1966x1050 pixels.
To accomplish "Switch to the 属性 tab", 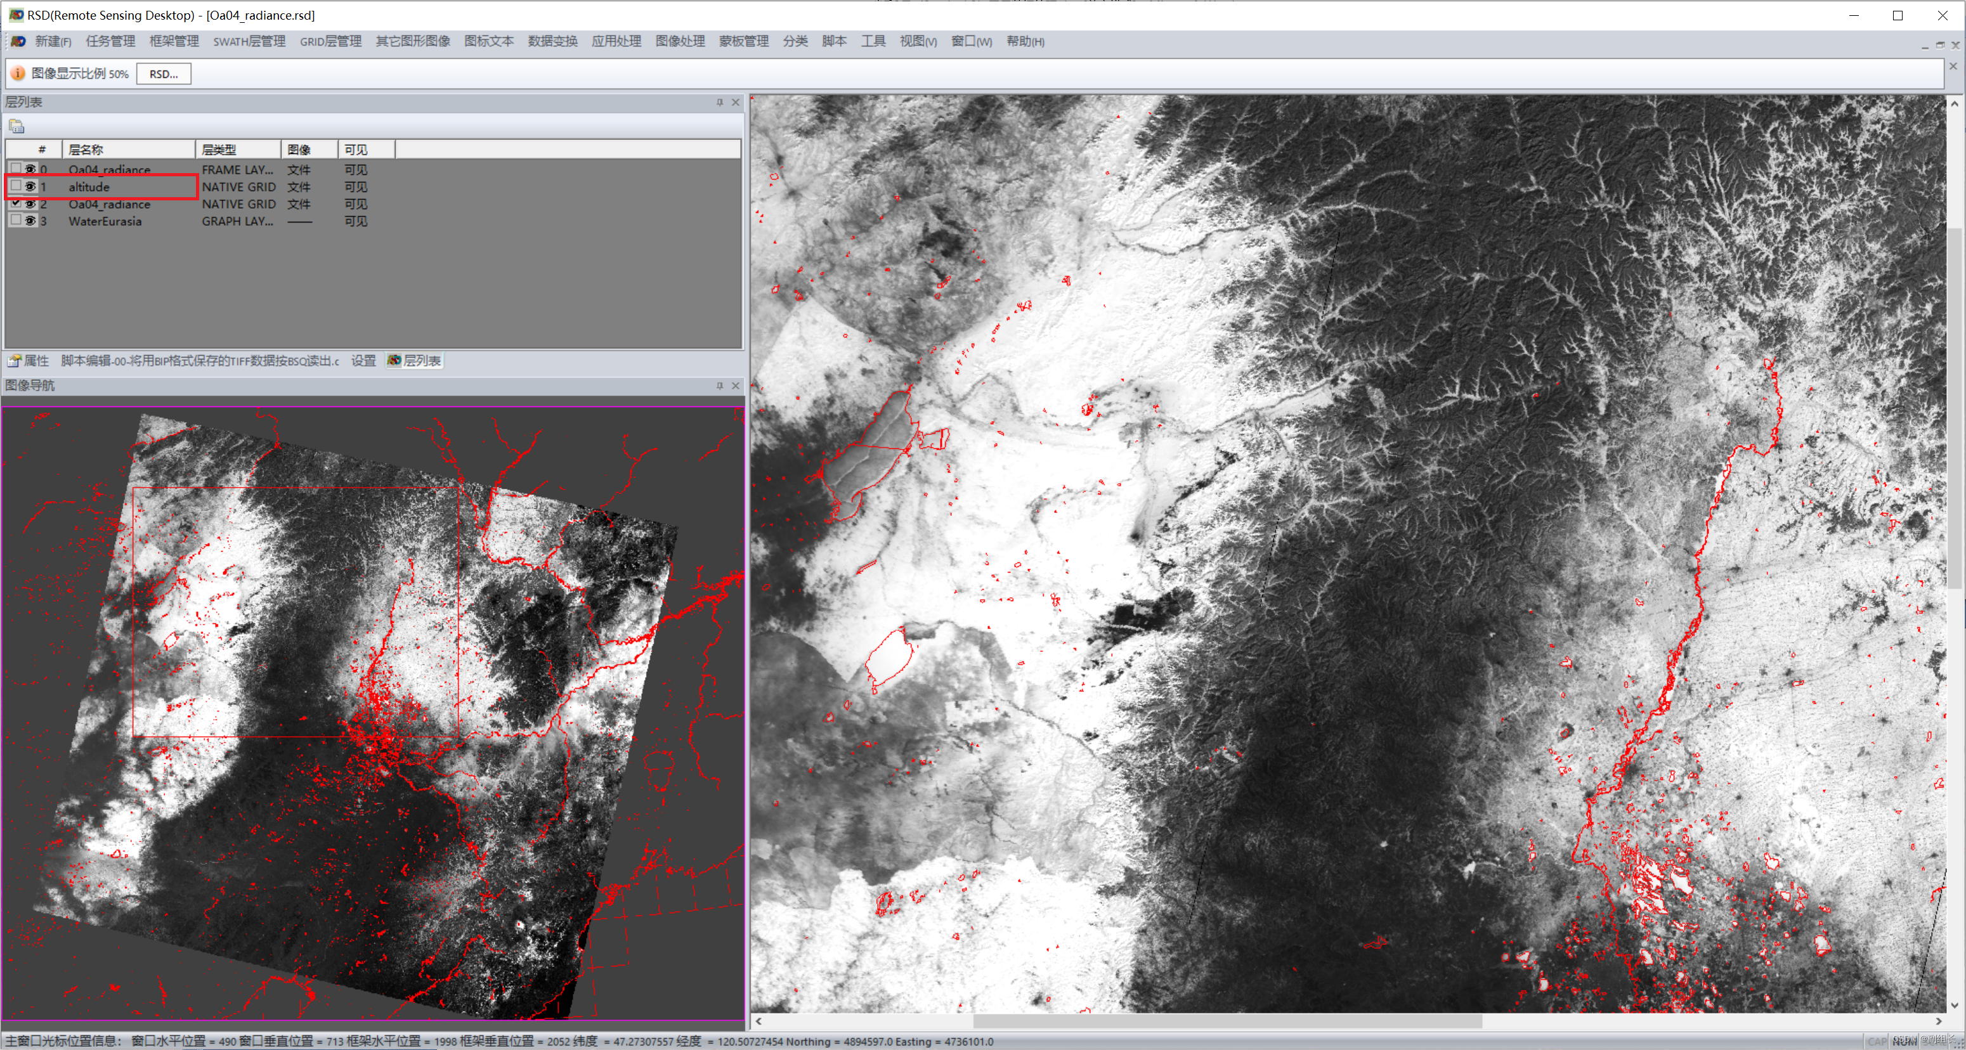I will pyautogui.click(x=29, y=361).
